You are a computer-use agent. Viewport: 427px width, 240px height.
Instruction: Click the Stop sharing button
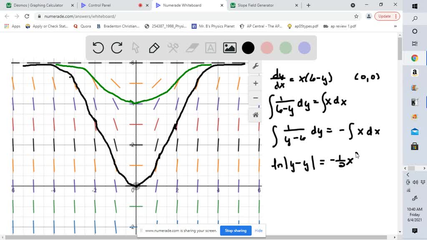[236, 230]
